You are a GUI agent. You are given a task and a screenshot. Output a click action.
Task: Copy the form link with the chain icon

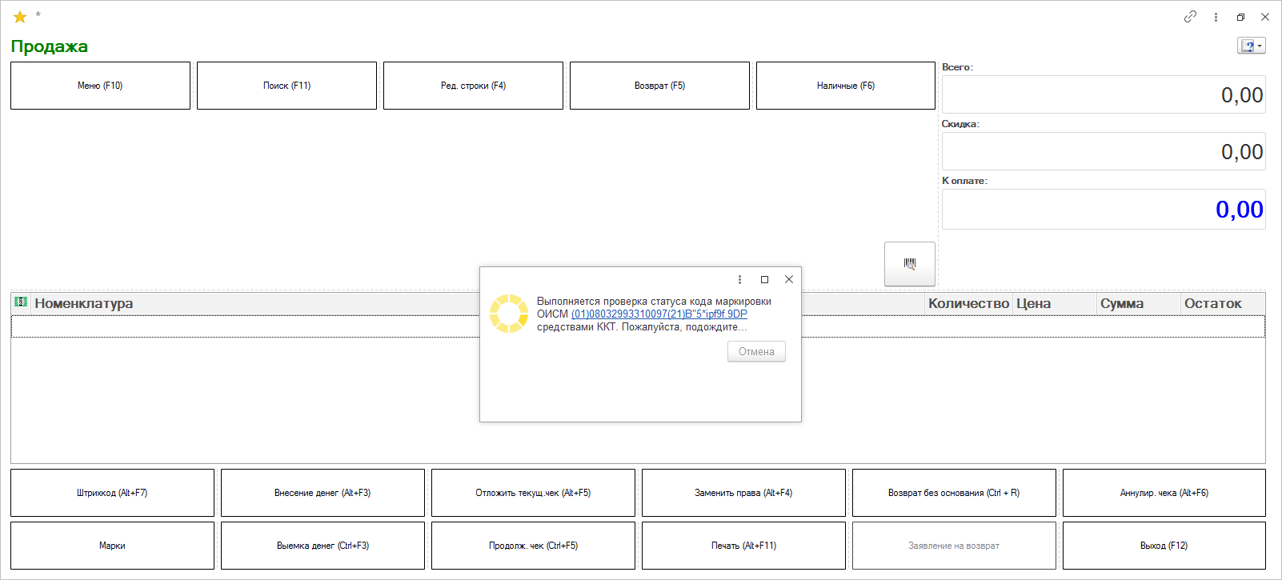click(x=1191, y=17)
